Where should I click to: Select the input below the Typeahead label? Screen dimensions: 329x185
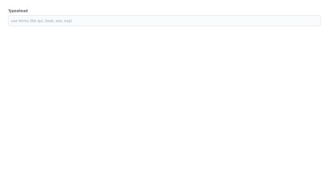coord(164,21)
